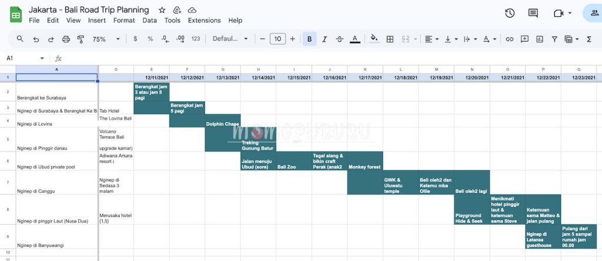Activate the paint format tool
This screenshot has height=261, width=602.
point(81,39)
